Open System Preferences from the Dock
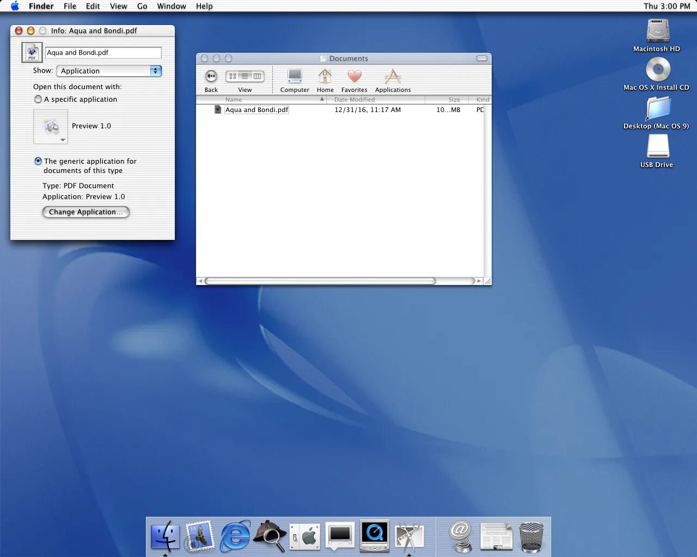The image size is (697, 557). (x=305, y=536)
